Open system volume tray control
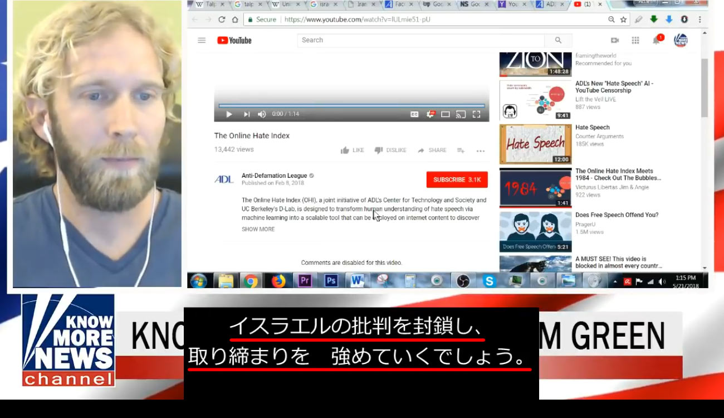724x418 pixels. (x=662, y=281)
